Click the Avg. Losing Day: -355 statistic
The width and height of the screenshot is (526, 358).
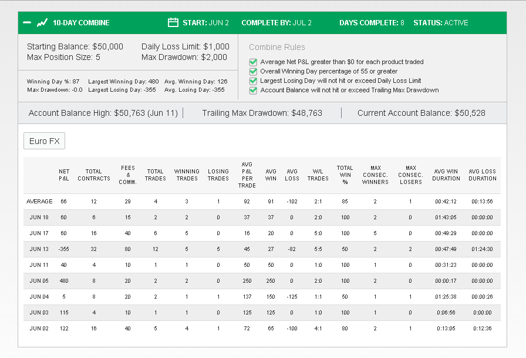194,90
